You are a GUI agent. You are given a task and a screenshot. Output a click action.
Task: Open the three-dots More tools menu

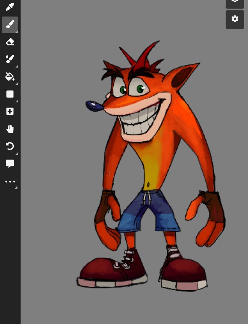10,182
